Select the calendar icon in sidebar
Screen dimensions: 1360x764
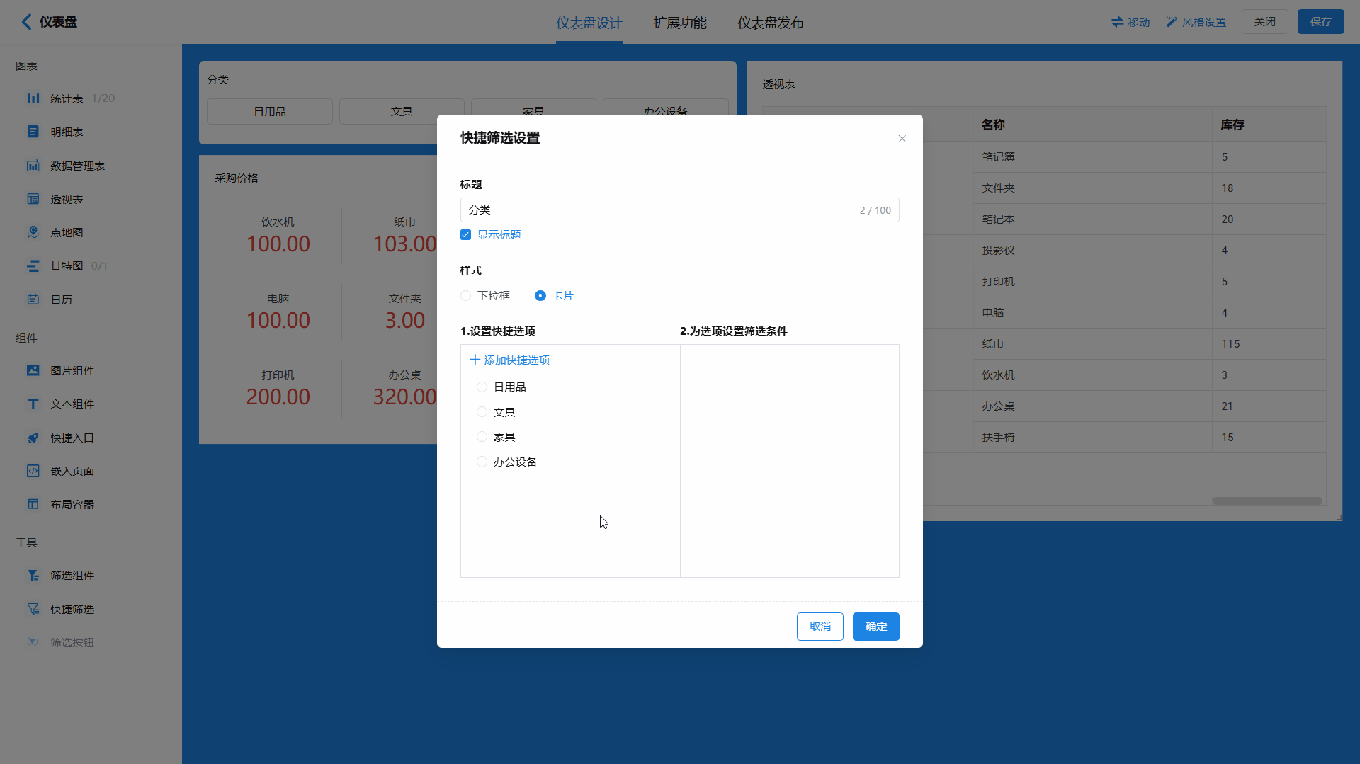33,300
